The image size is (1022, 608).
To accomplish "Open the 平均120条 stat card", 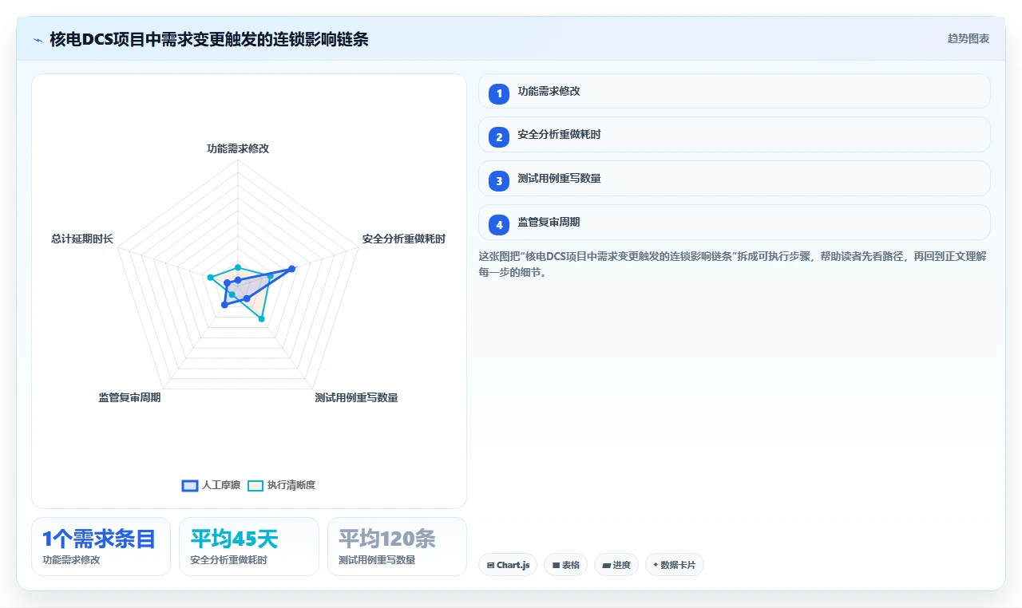I will coord(397,547).
